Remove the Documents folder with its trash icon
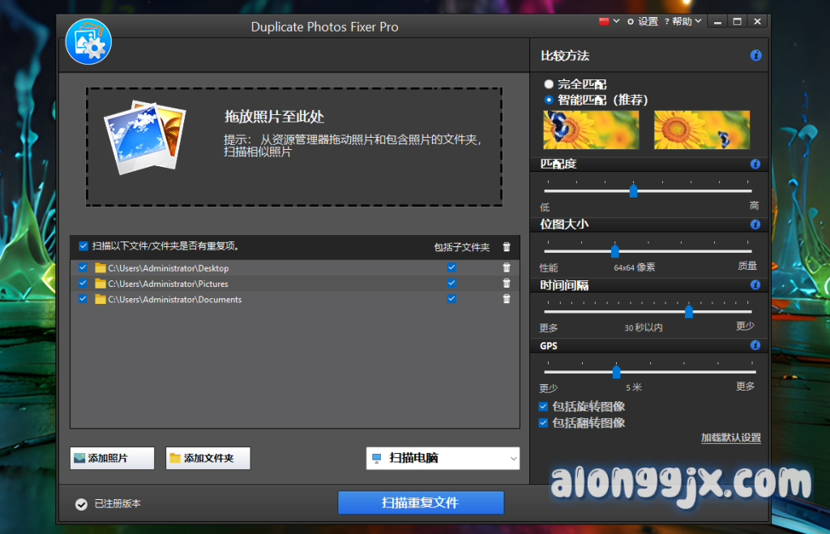This screenshot has height=534, width=830. click(x=507, y=299)
